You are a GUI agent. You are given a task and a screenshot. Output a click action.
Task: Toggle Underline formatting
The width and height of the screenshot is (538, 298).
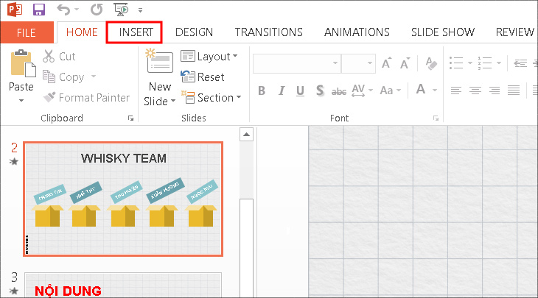coord(300,91)
